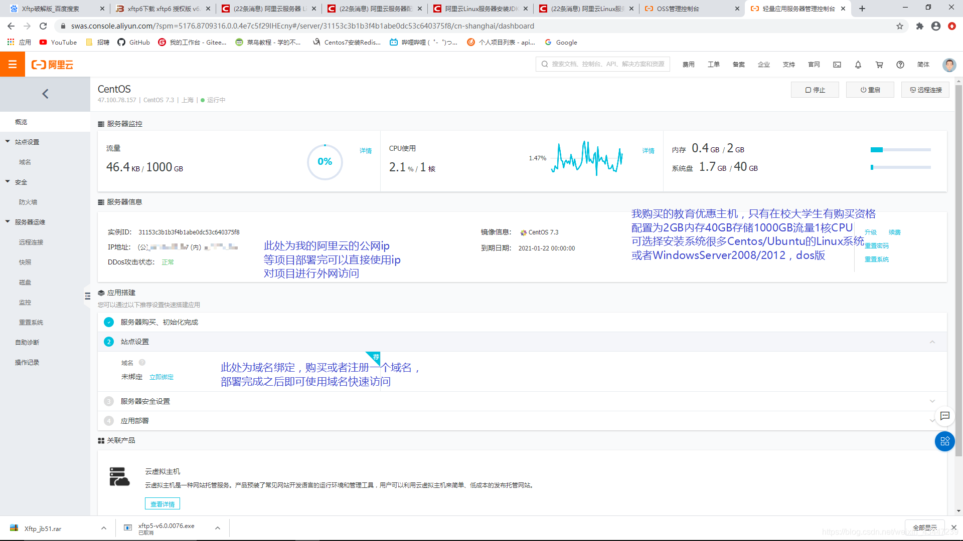Click the help question mark icon
This screenshot has height=541, width=963.
pyautogui.click(x=900, y=65)
